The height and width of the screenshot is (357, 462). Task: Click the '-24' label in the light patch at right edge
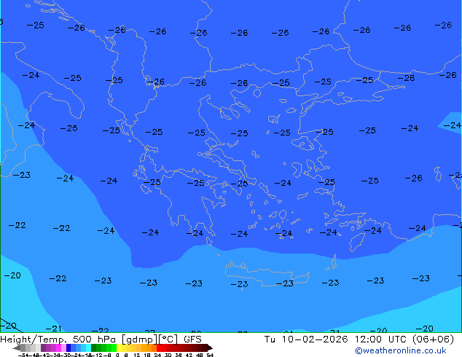click(x=452, y=125)
